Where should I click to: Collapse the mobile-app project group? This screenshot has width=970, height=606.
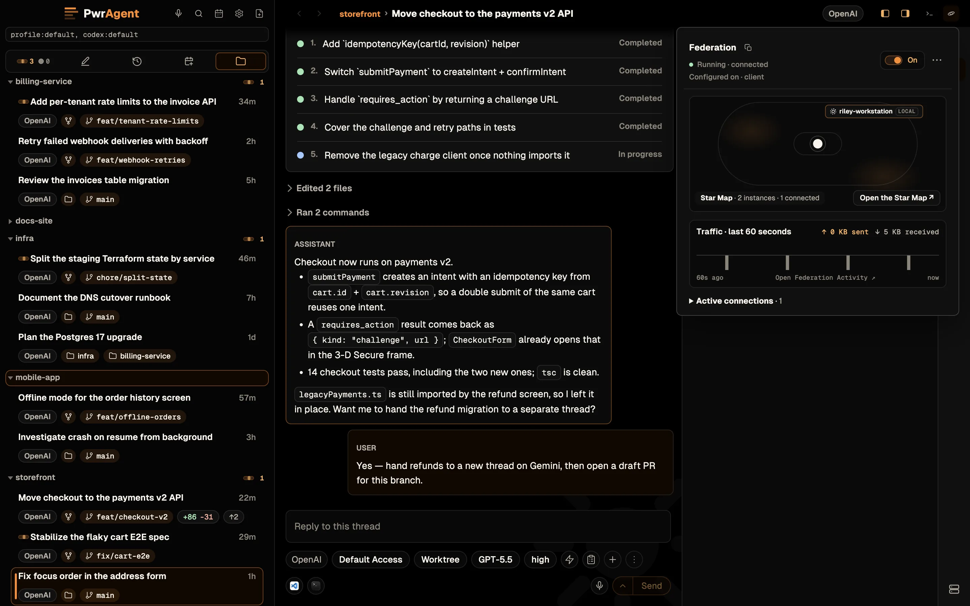(x=10, y=378)
